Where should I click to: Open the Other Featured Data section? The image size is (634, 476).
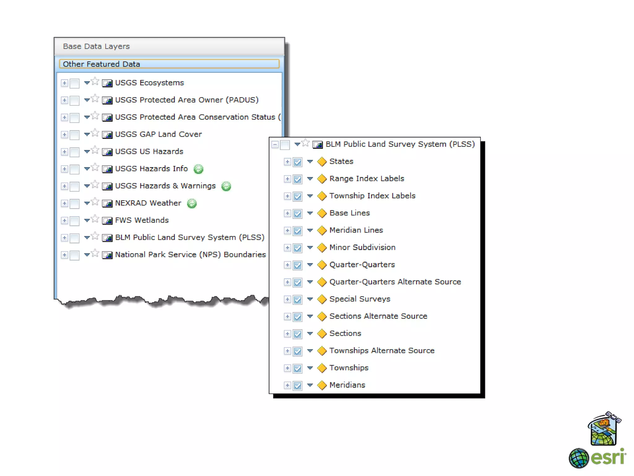click(x=169, y=64)
